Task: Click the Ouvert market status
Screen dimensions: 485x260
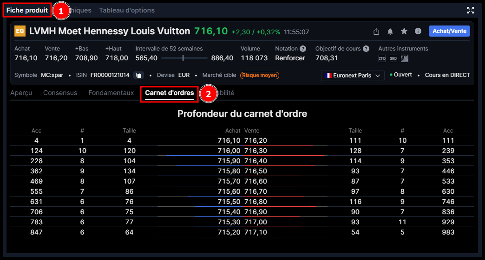Action: pos(401,75)
